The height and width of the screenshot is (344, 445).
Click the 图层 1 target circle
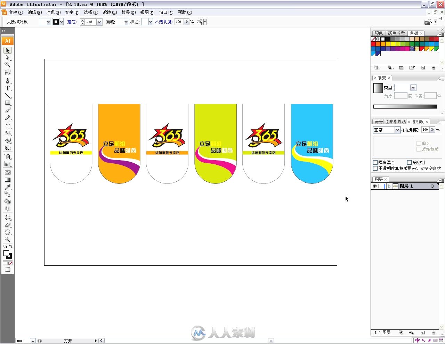pyautogui.click(x=432, y=186)
